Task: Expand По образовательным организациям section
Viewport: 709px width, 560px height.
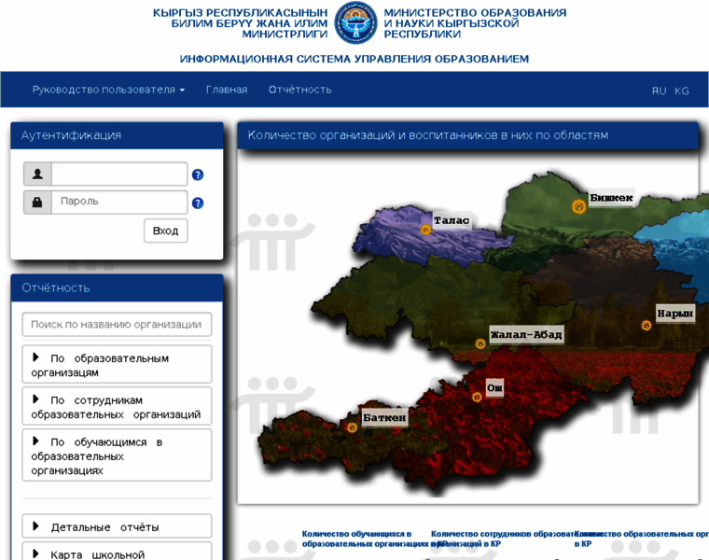Action: pyautogui.click(x=117, y=364)
